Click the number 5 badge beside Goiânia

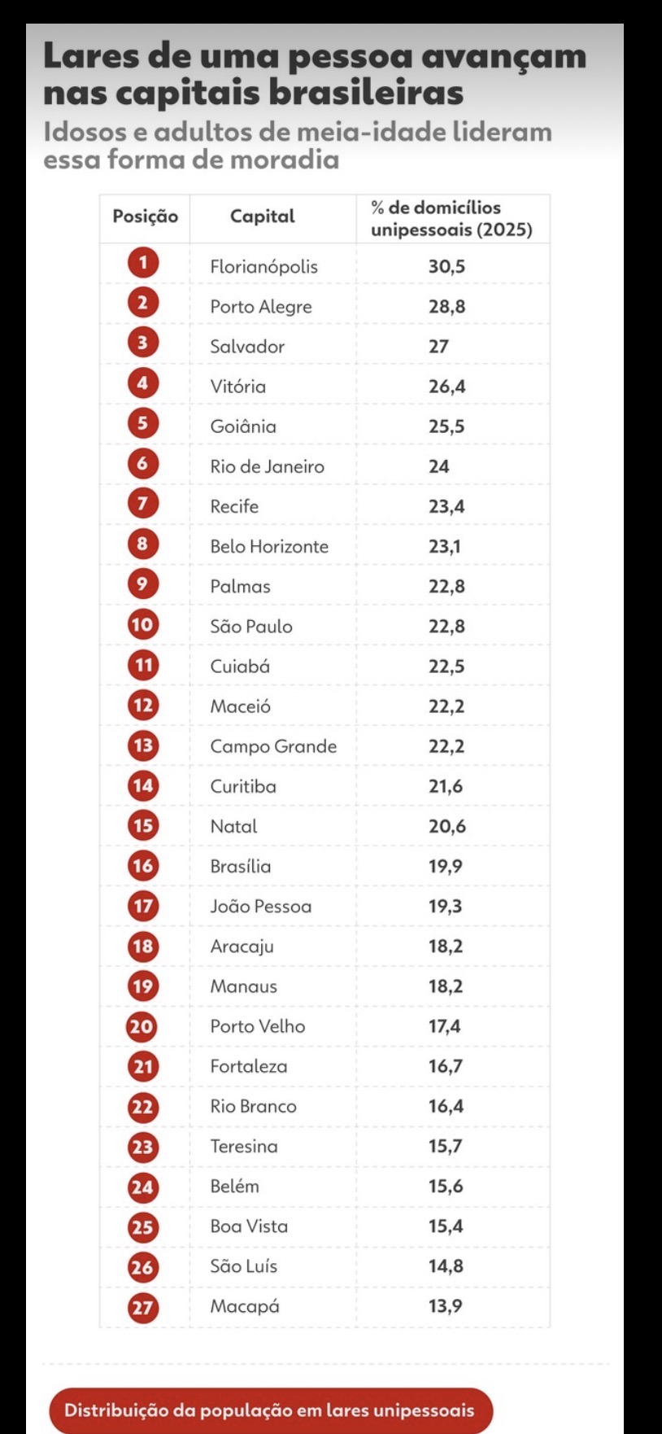click(x=143, y=423)
